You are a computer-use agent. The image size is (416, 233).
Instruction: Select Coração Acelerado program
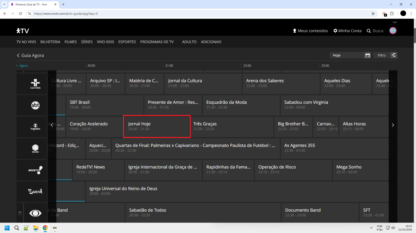pyautogui.click(x=95, y=126)
